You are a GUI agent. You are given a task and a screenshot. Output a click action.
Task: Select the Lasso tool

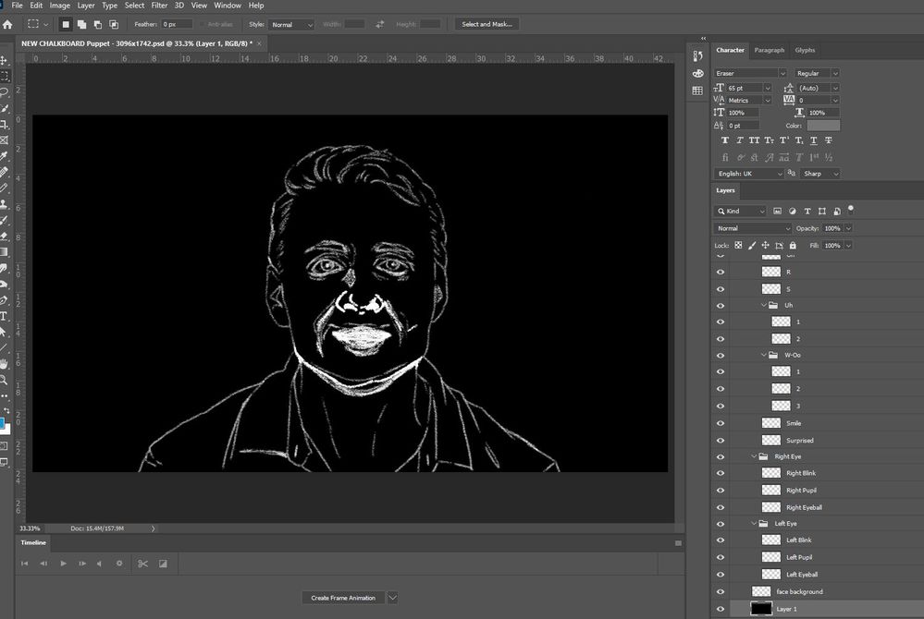(x=5, y=92)
